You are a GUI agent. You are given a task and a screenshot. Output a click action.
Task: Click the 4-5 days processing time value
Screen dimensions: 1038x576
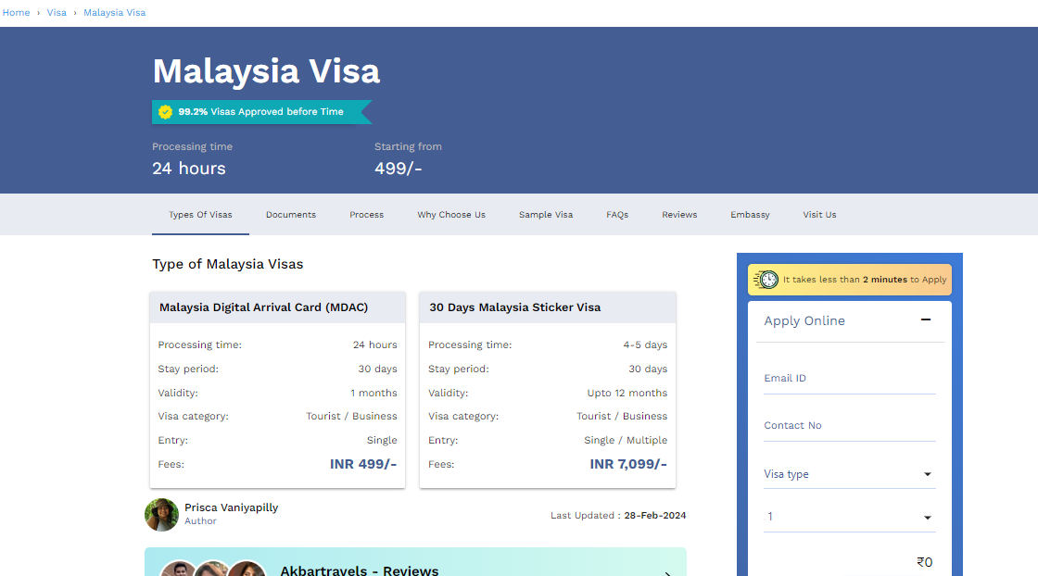pyautogui.click(x=645, y=345)
